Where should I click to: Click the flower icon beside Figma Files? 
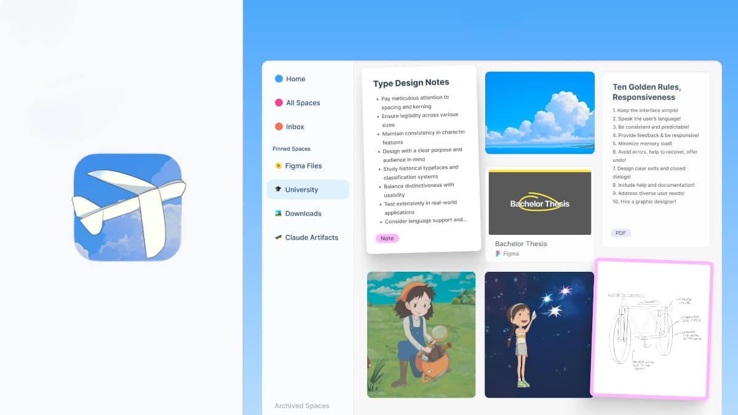click(x=279, y=166)
